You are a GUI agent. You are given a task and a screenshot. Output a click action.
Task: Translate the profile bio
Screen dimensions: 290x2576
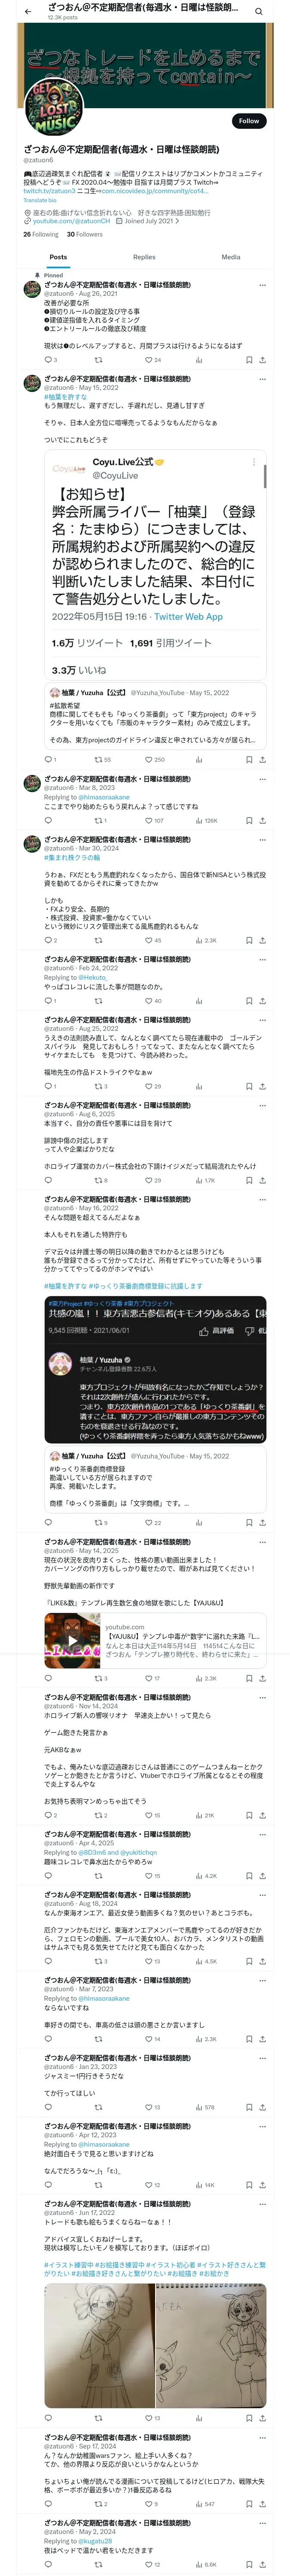(x=40, y=200)
